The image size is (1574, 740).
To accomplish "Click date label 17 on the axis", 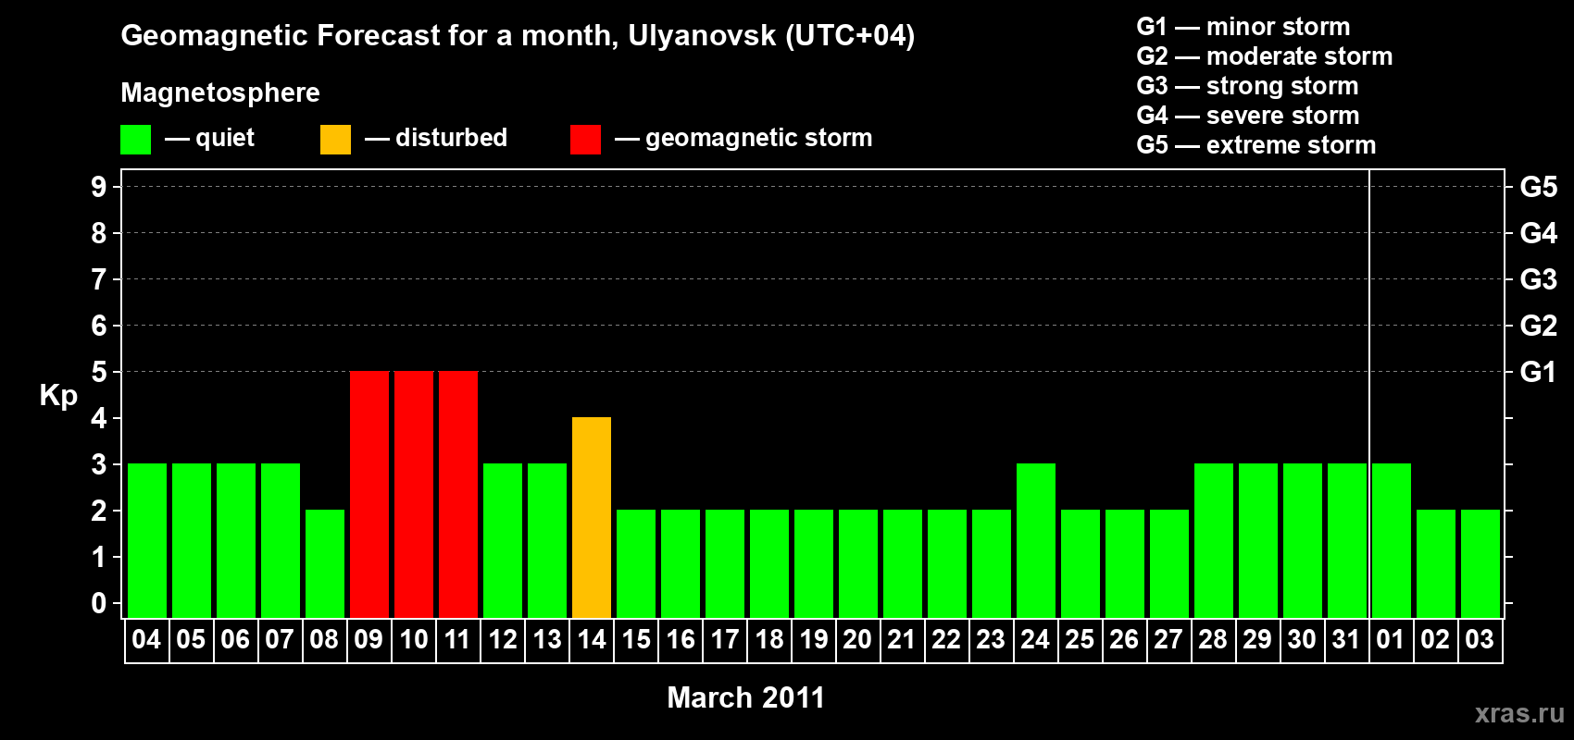I will tap(725, 639).
